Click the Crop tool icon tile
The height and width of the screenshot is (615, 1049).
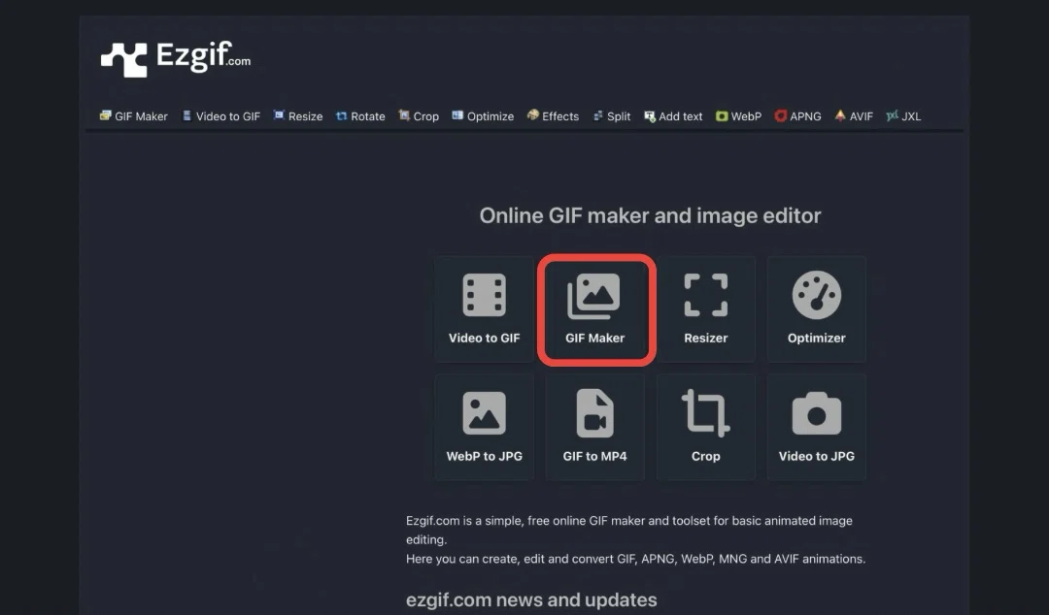(706, 427)
